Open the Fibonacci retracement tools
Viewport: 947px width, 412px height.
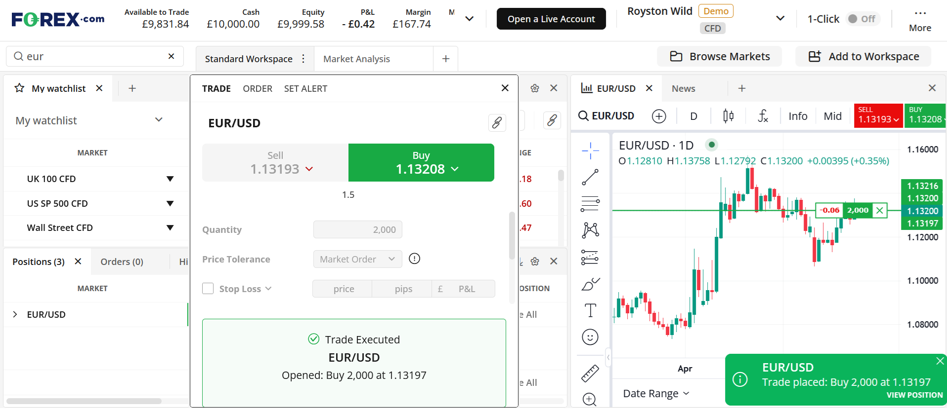[x=590, y=204]
